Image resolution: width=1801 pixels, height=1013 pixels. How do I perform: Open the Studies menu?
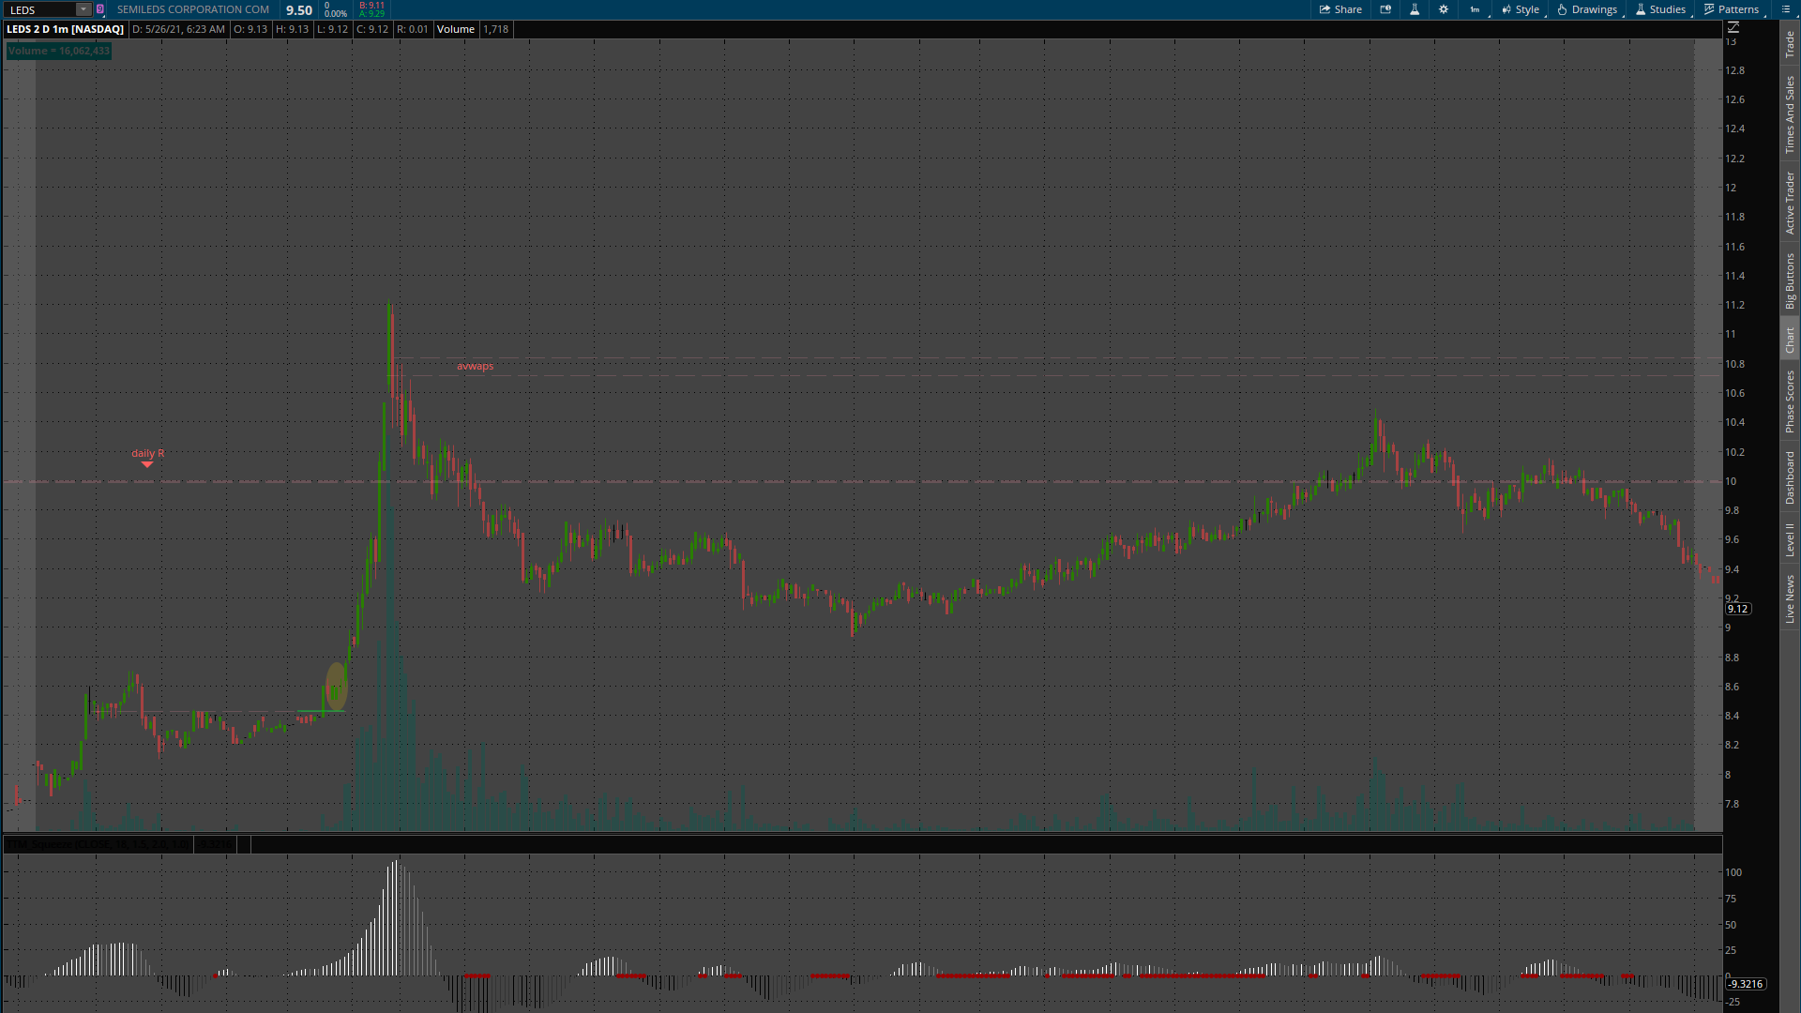1661,9
